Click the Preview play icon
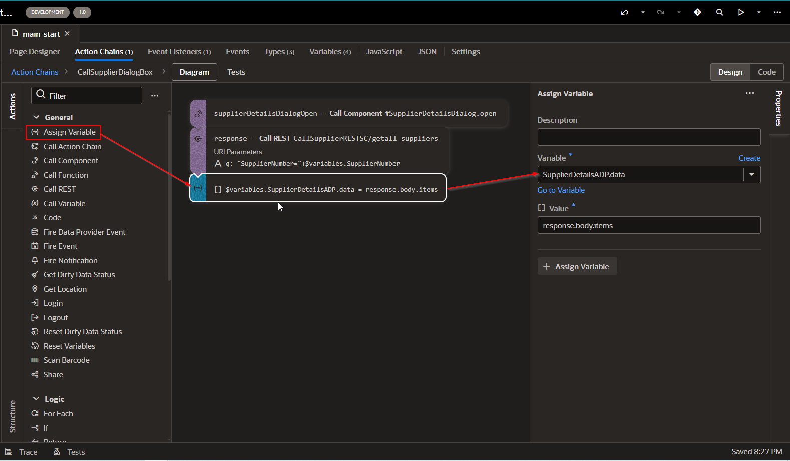 [741, 12]
